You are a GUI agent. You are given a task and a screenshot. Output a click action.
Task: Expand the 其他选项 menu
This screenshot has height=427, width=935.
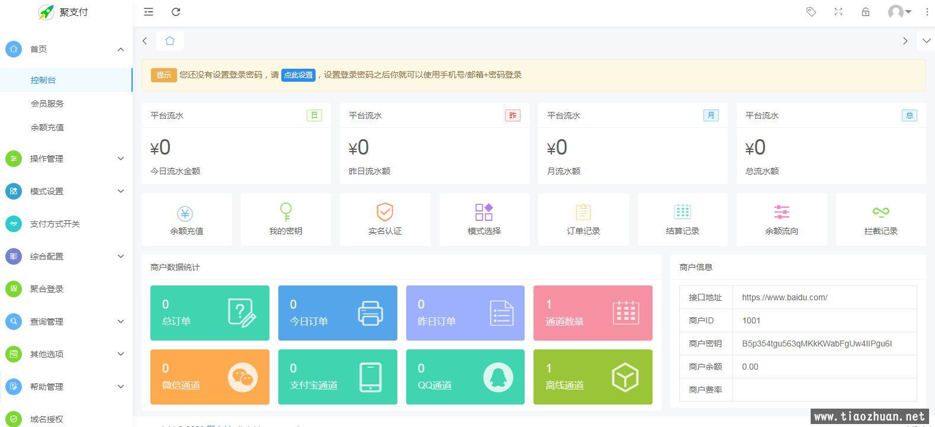pyautogui.click(x=66, y=354)
